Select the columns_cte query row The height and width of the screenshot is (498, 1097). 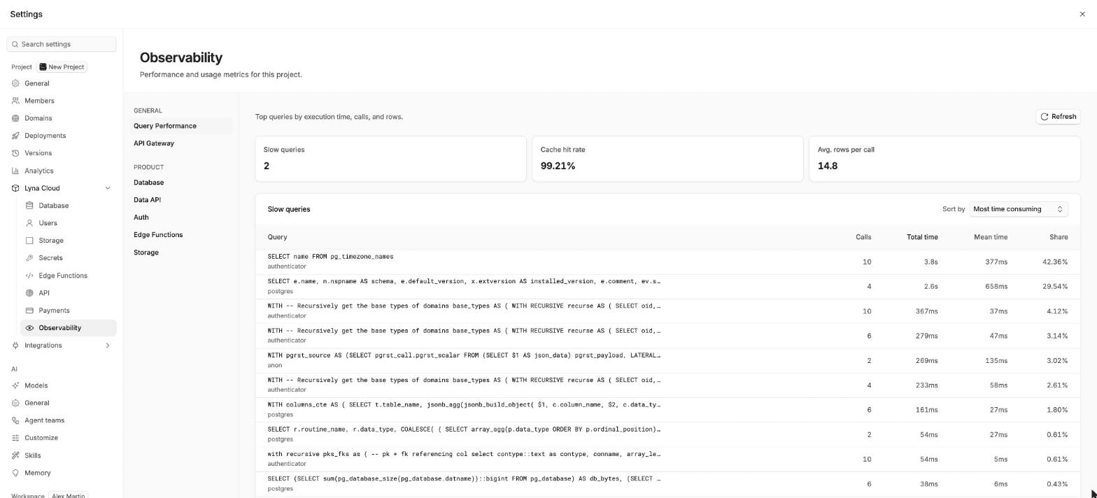pyautogui.click(x=667, y=410)
